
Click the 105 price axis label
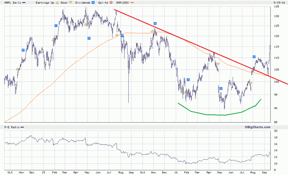[x=276, y=70]
